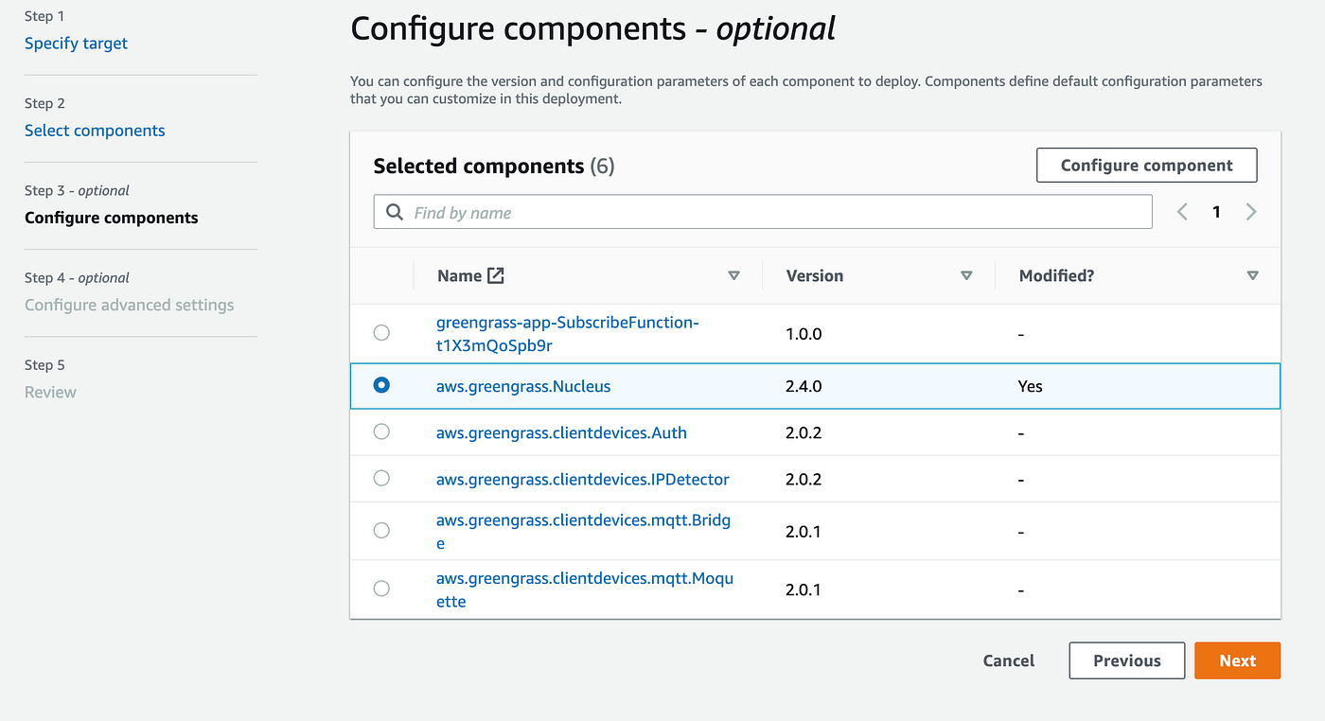
Task: Click the Configure component button
Action: click(1146, 165)
